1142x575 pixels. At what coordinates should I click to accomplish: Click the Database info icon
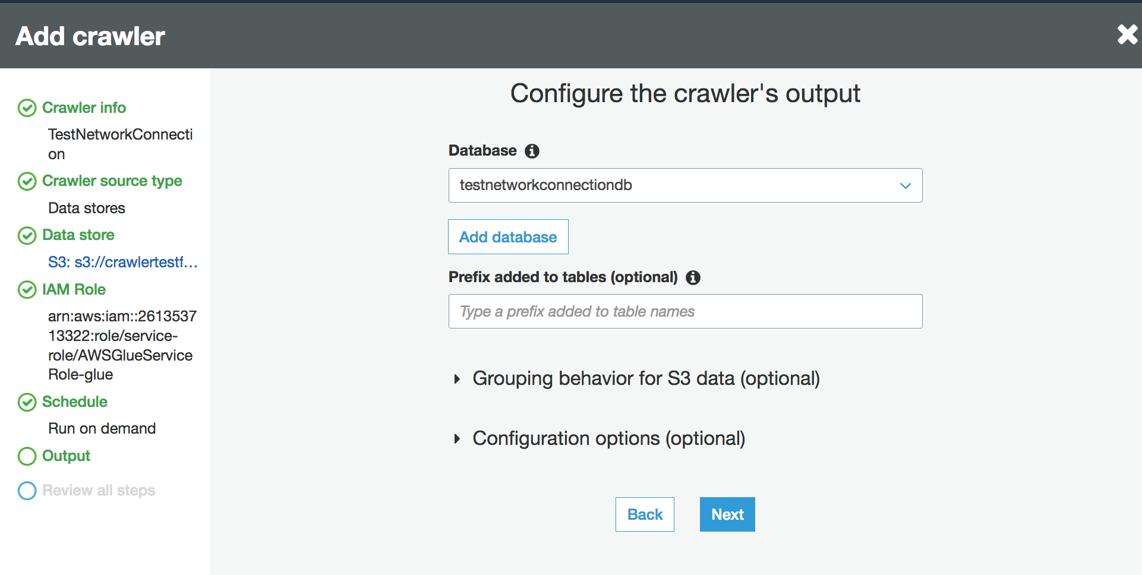coord(532,151)
